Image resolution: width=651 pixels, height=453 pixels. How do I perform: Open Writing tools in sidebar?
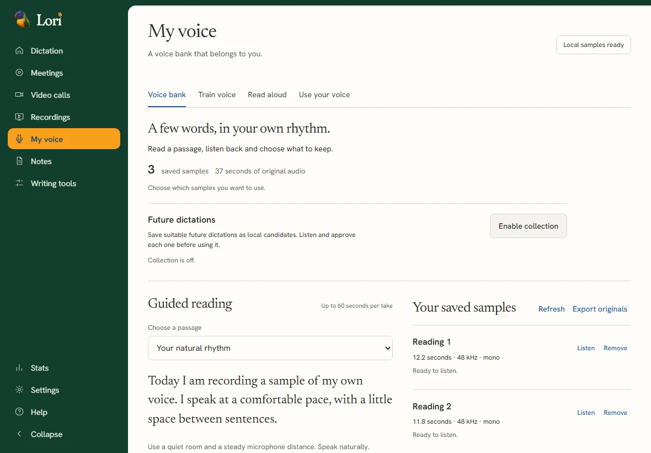(64, 183)
